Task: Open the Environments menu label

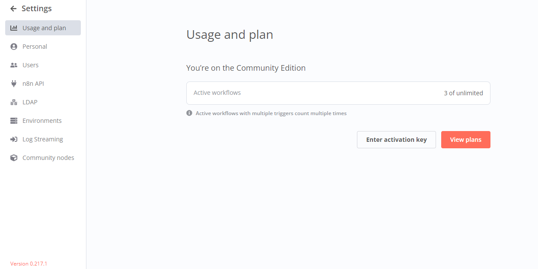Action: click(x=42, y=121)
